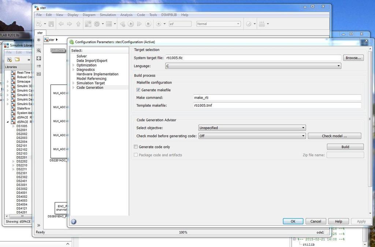Click the Sample Time Display palette icon

(x=39, y=66)
